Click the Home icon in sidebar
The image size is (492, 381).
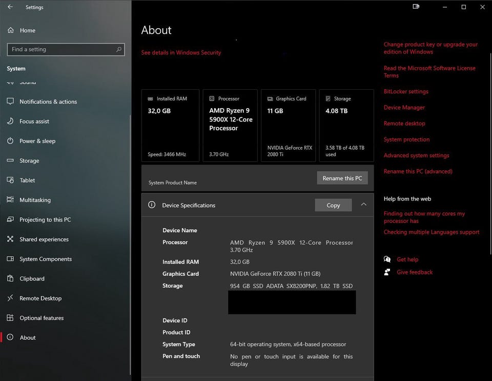pyautogui.click(x=11, y=30)
